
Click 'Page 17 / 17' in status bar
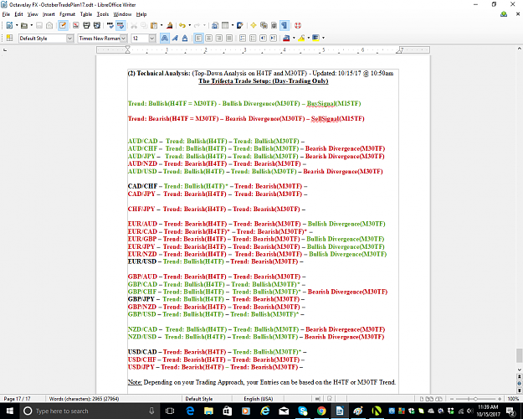17,399
